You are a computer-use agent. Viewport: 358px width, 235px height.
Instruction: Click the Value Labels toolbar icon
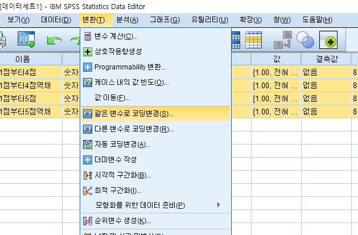click(x=283, y=40)
